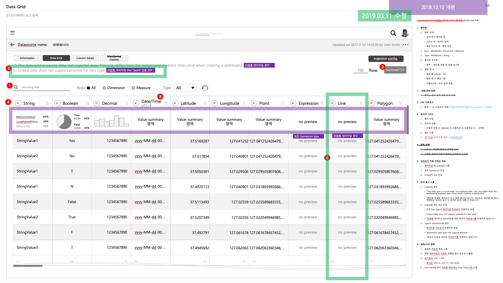Go back with the arrow icon
503x283 pixels.
pos(12,45)
